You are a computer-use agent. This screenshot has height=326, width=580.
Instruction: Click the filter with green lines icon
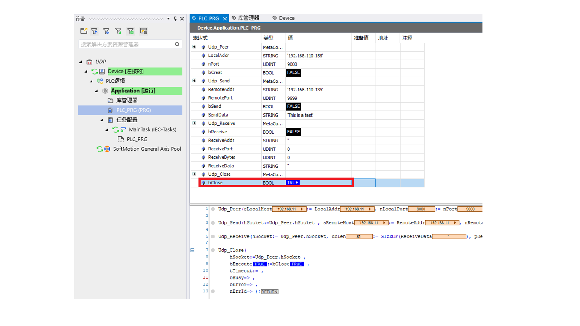(x=118, y=31)
